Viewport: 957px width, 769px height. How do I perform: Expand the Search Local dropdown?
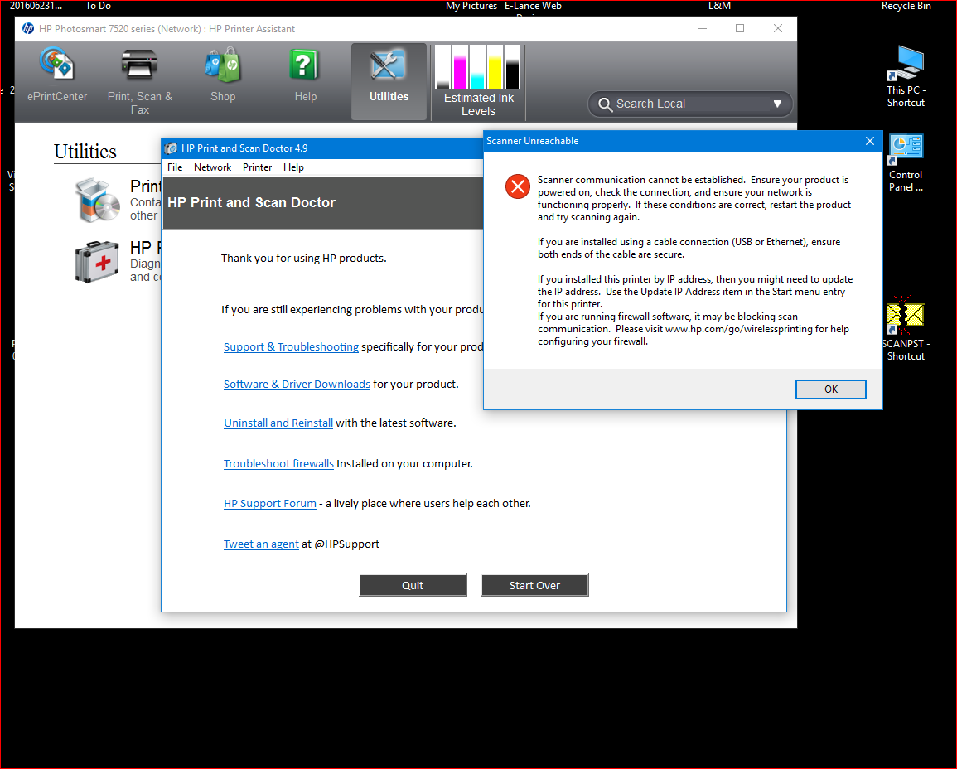777,104
